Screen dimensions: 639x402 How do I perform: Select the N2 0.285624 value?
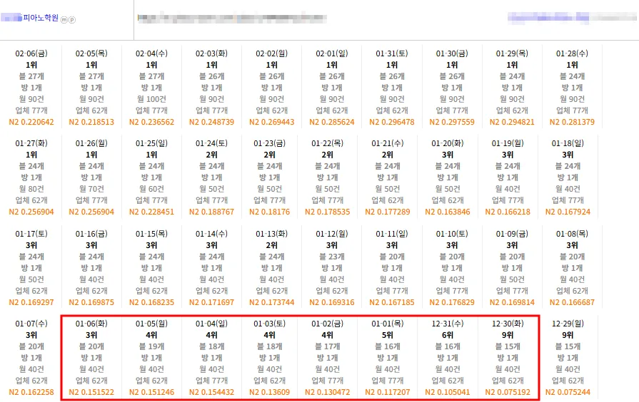pos(332,122)
